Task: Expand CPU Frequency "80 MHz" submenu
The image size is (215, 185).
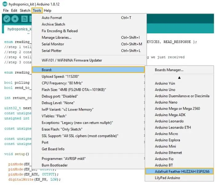Action: 89,83
